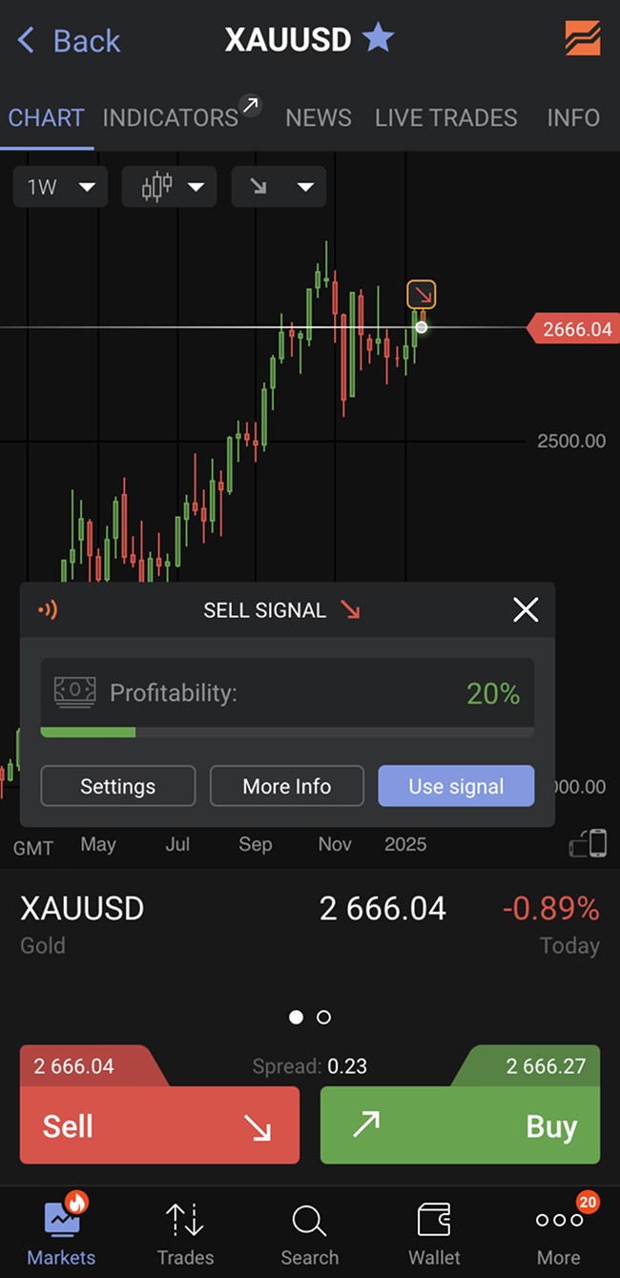Viewport: 620px width, 1278px height.
Task: Open the LIVE TRADES tab
Action: coord(445,117)
